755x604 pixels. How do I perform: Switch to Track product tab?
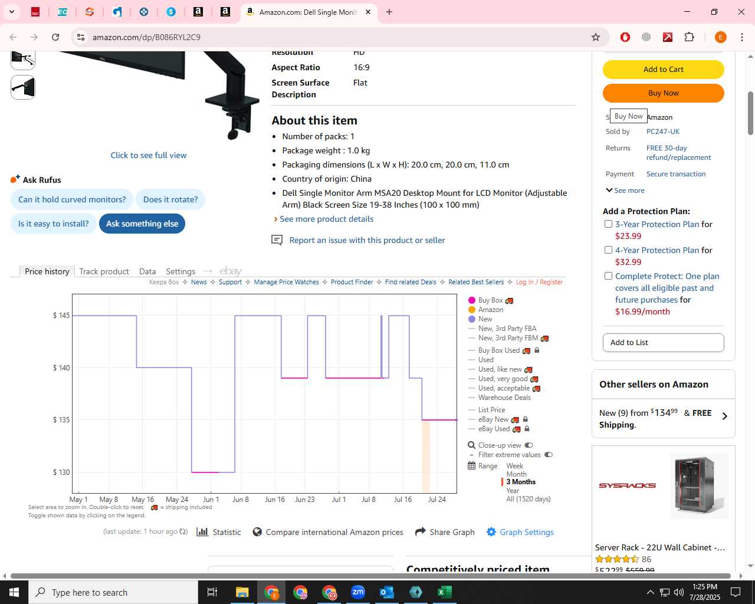point(104,271)
